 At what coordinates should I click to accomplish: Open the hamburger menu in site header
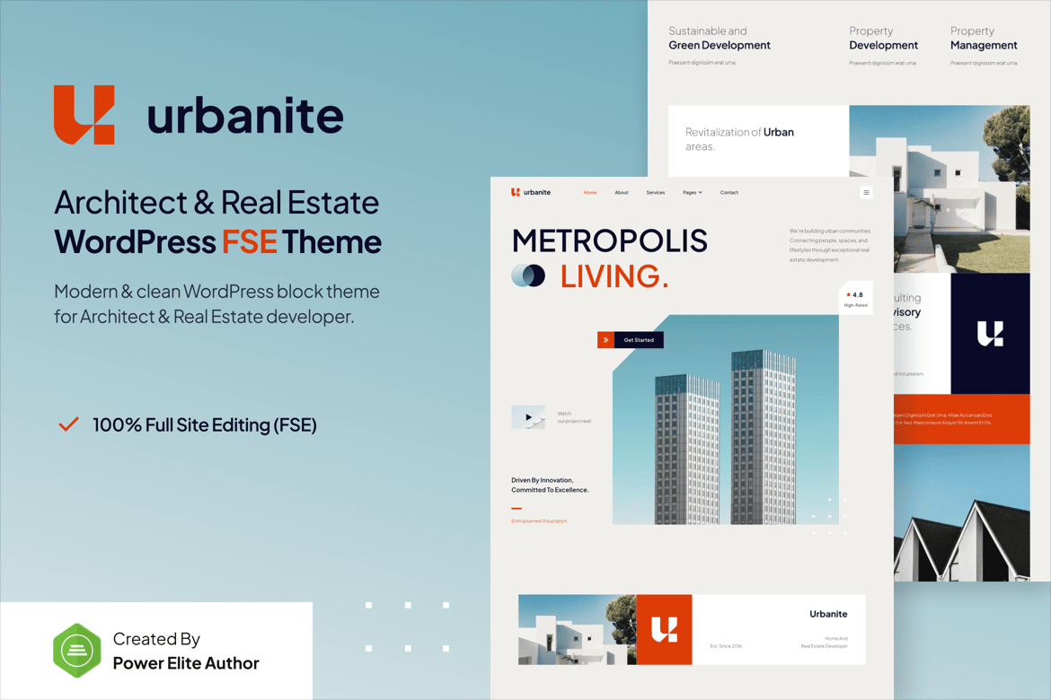866,192
